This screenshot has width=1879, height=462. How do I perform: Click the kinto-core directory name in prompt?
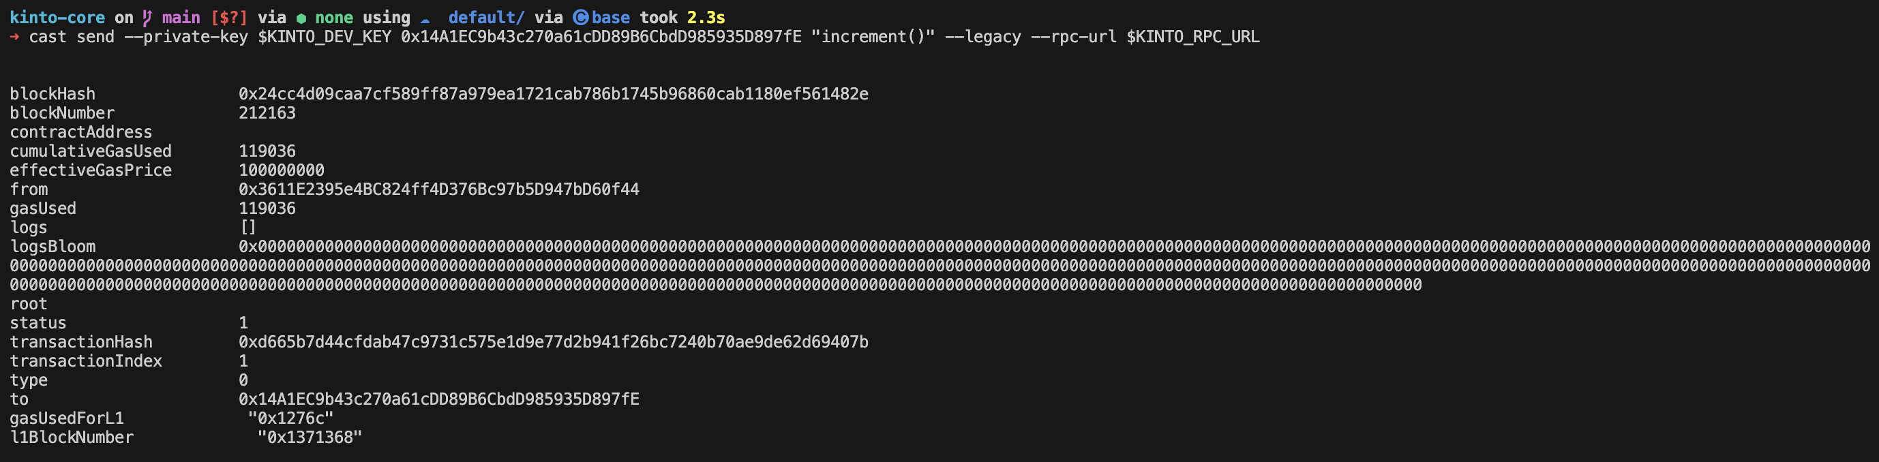(57, 18)
